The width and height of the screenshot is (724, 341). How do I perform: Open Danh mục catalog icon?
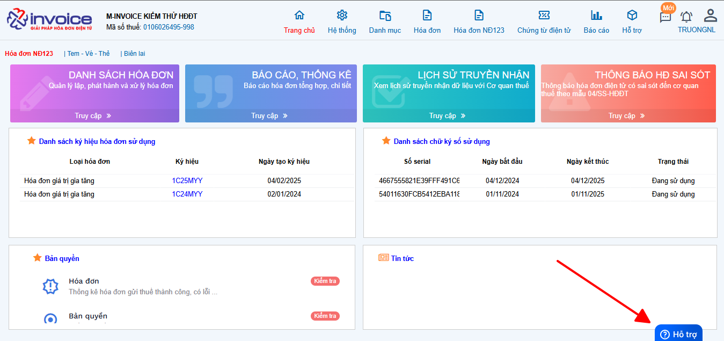point(385,15)
